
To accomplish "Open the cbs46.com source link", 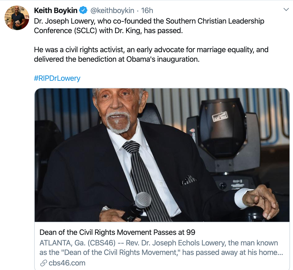I will pos(67,263).
